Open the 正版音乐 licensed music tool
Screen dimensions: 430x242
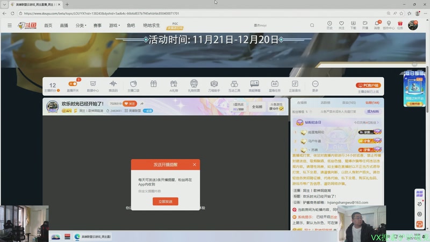coord(295,86)
